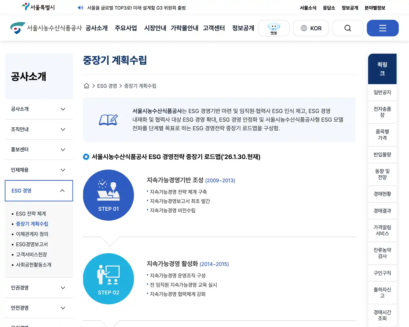The width and height of the screenshot is (409, 327).
Task: Click the 지속가능경영 활성화 heading
Action: [172, 264]
